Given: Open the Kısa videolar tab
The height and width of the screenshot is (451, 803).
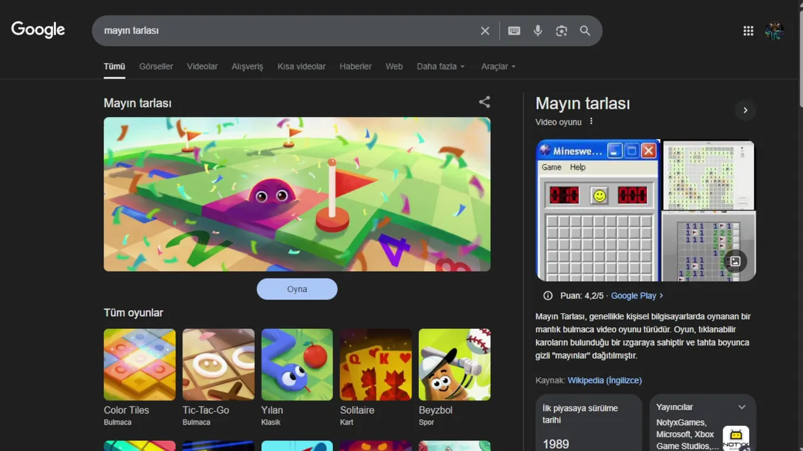Looking at the screenshot, I should tap(302, 66).
